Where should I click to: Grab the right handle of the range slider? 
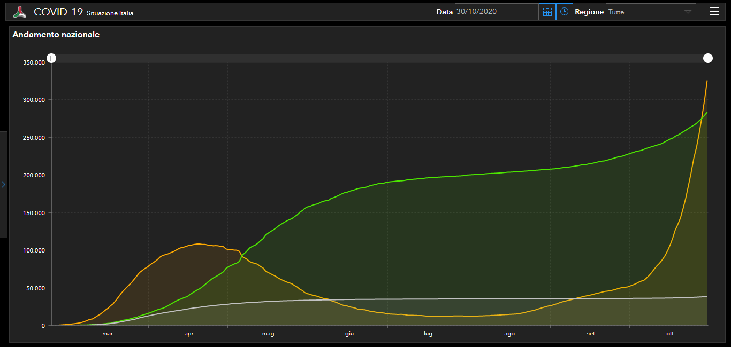pos(707,58)
